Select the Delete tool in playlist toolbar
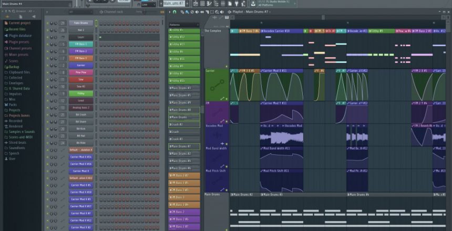Viewport: 452px width, 231px height. coord(192,12)
